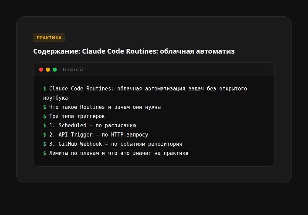
Task: Click the 'terminal' label in the title bar
Action: [x=73, y=69]
